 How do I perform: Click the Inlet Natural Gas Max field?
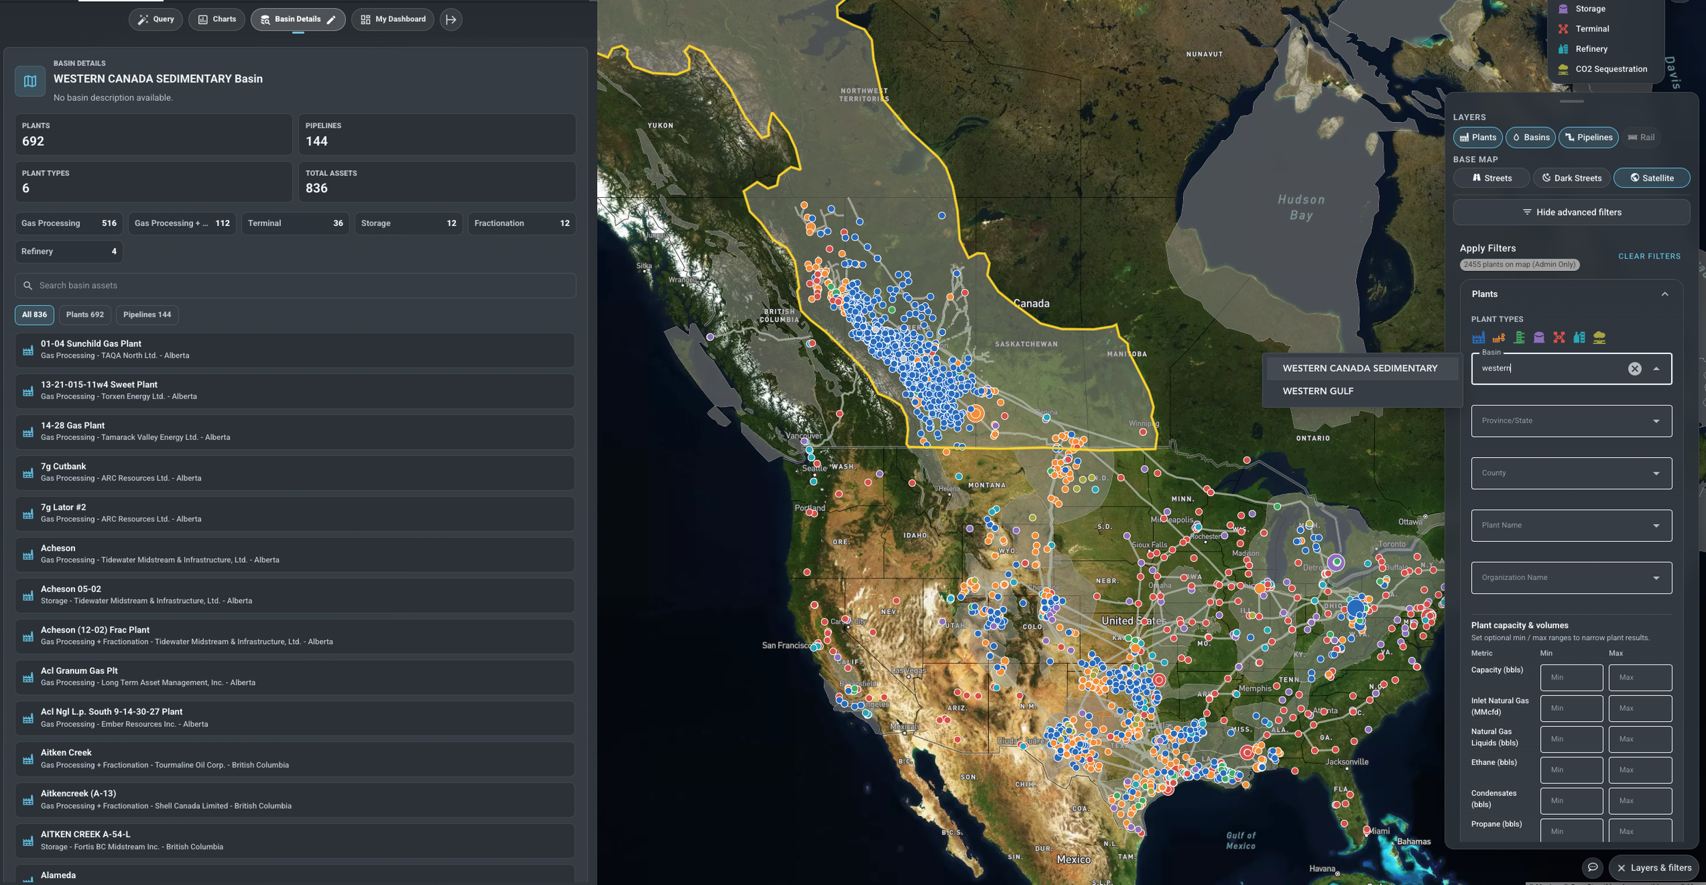(1640, 708)
